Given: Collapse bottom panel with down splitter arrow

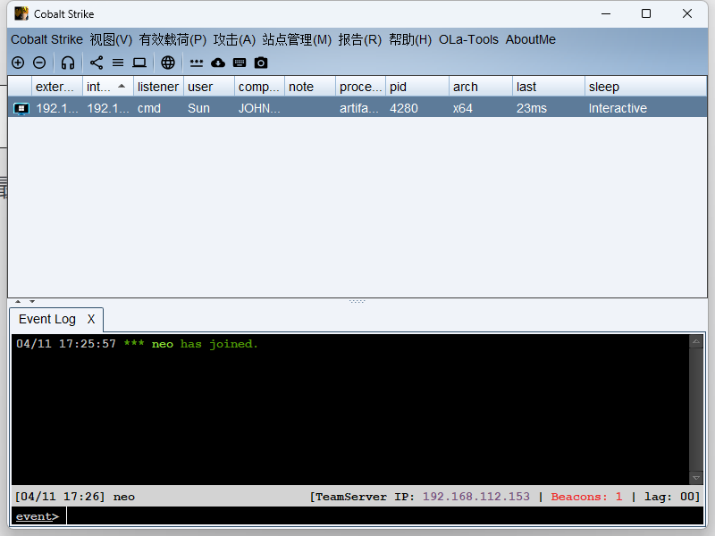Looking at the screenshot, I should [32, 301].
